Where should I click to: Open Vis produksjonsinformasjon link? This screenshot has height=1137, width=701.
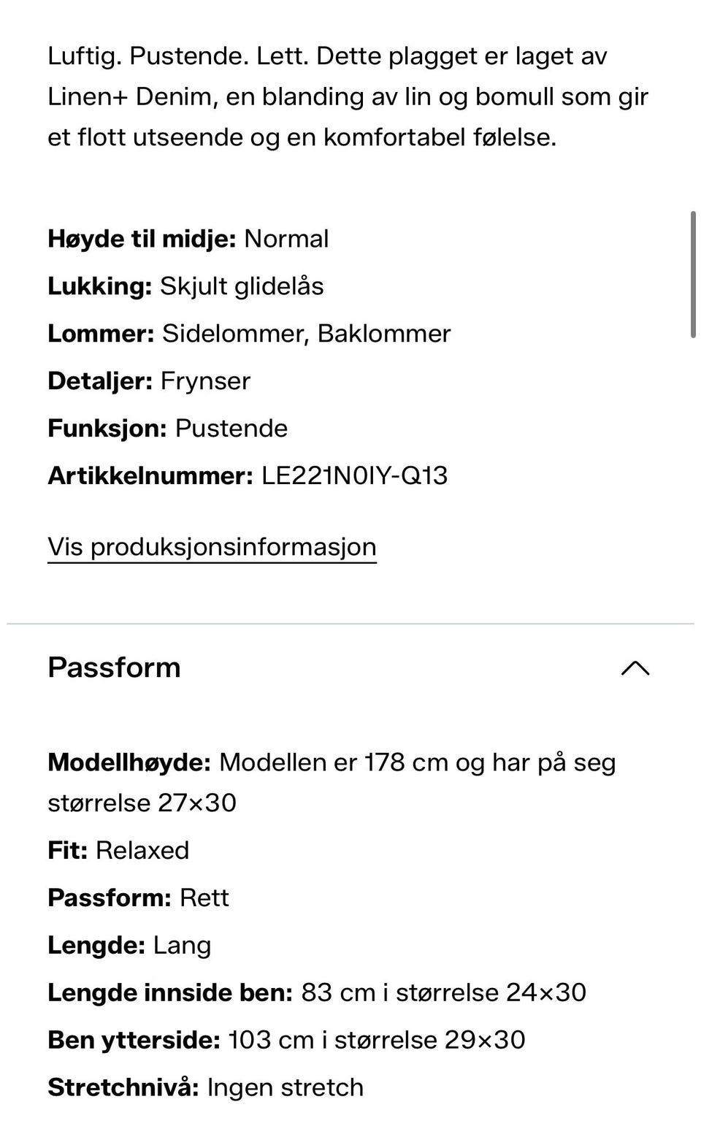212,547
